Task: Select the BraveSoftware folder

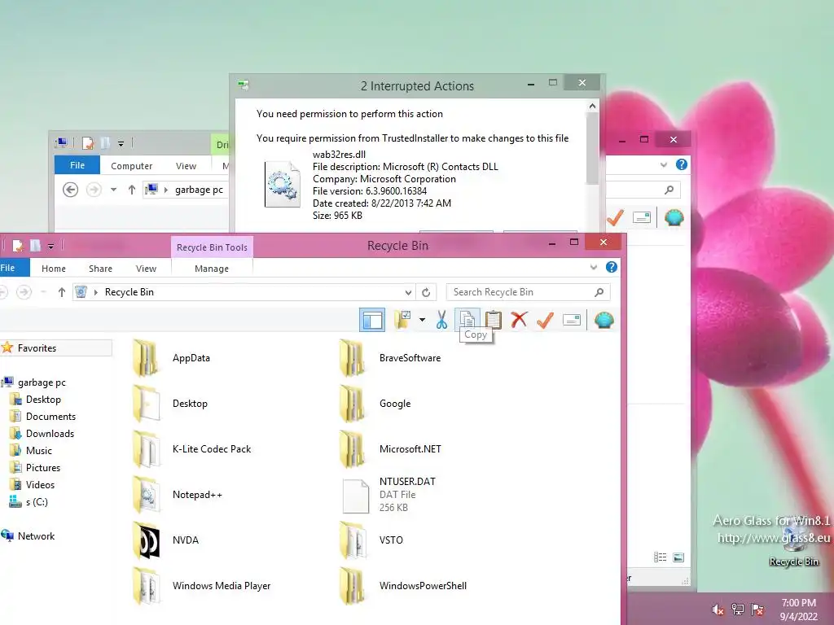Action: 390,358
